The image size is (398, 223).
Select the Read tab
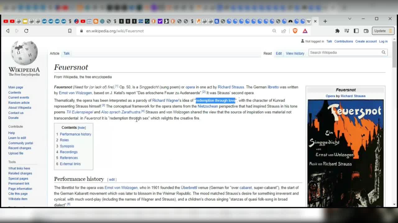(x=267, y=54)
